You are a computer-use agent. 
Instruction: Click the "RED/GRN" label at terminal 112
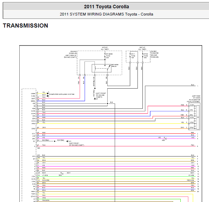click(x=46, y=180)
